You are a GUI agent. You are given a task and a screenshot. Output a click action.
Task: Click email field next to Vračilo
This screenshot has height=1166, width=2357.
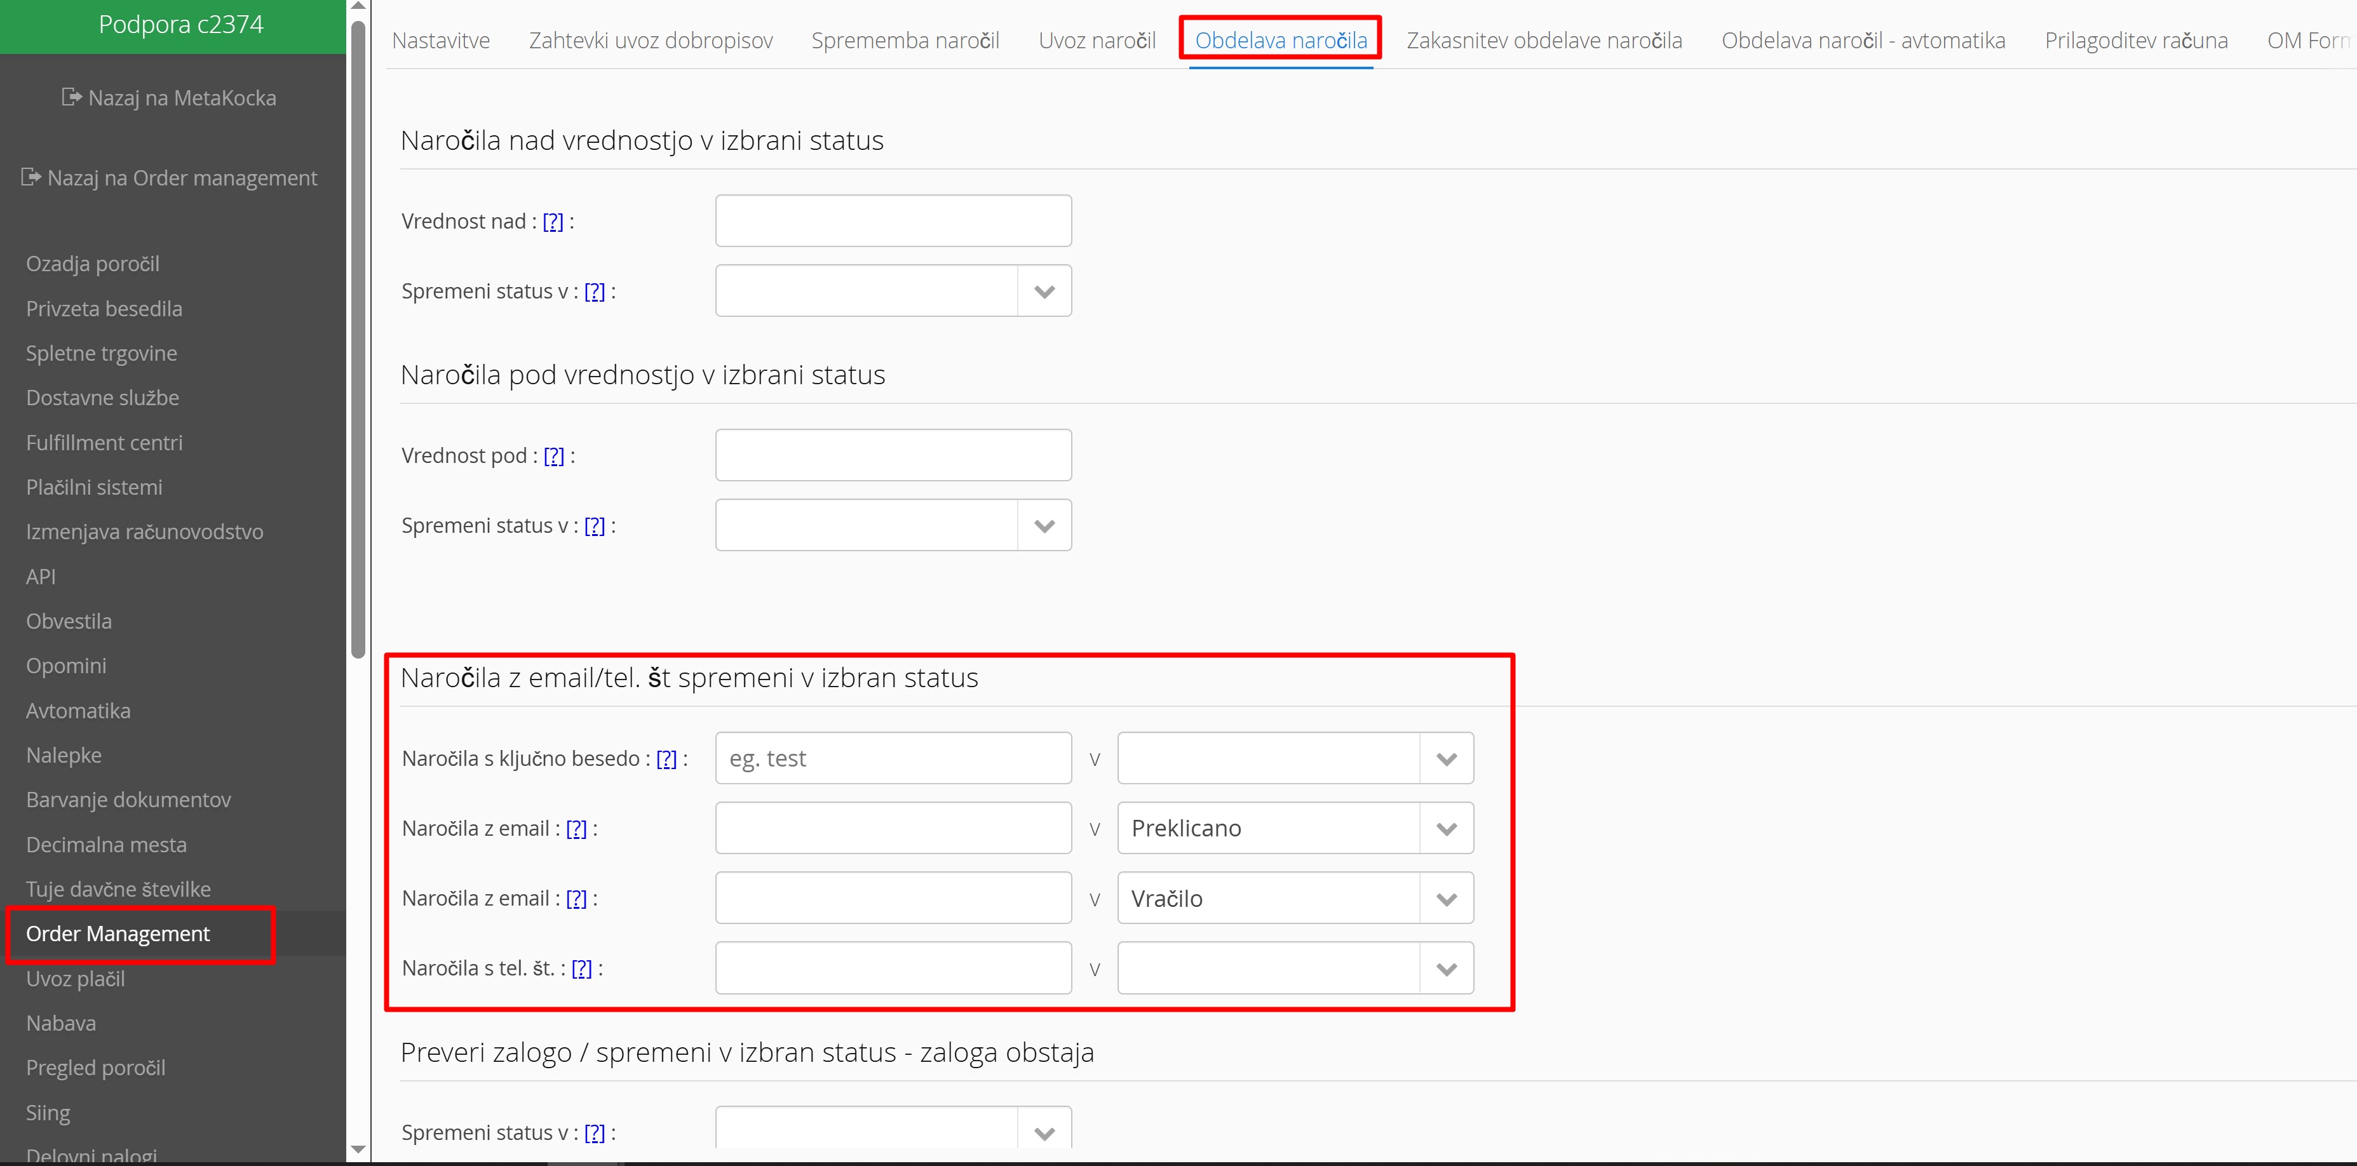893,898
